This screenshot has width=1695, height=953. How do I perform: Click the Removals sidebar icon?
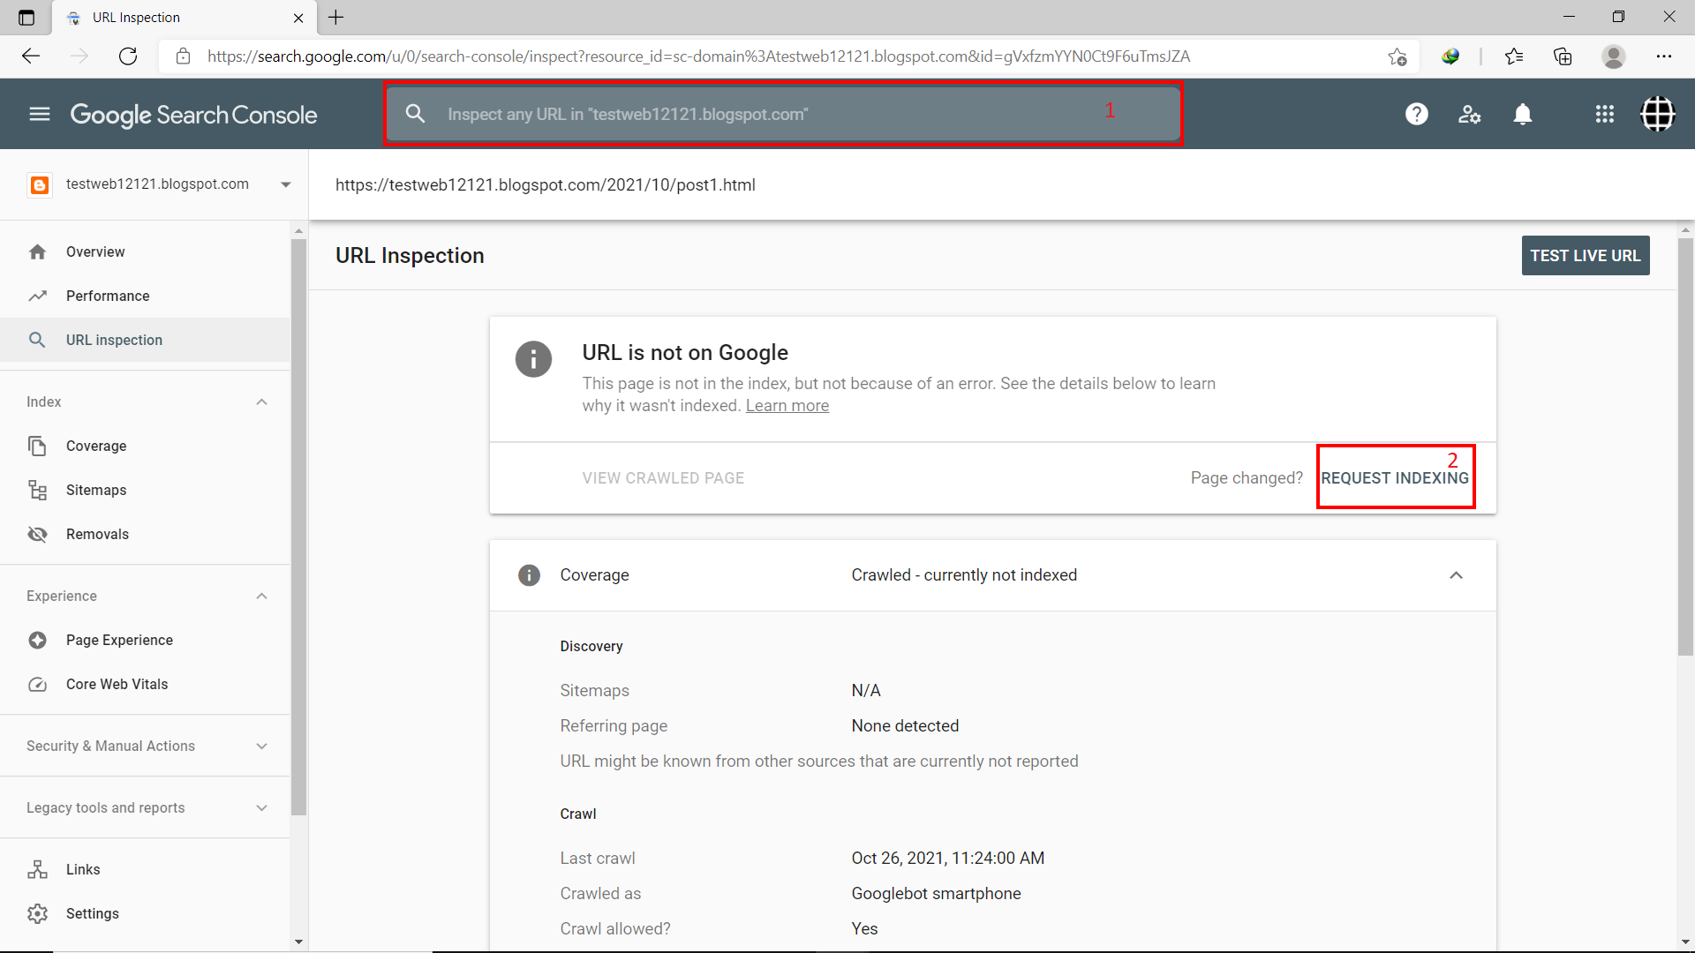[37, 534]
